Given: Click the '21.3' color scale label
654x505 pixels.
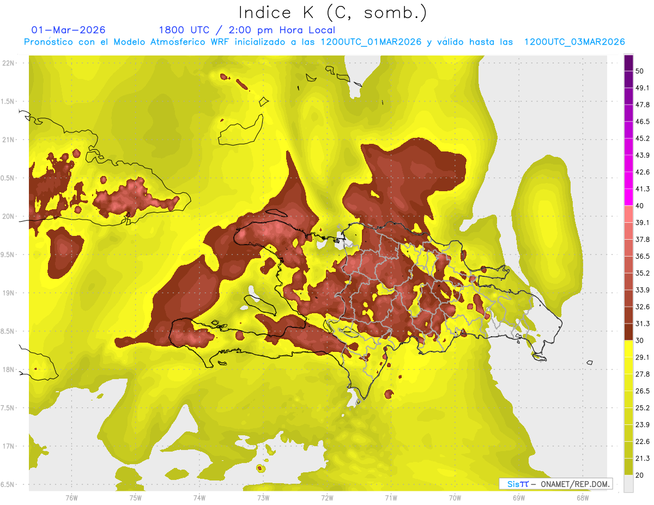Looking at the screenshot, I should (x=642, y=458).
